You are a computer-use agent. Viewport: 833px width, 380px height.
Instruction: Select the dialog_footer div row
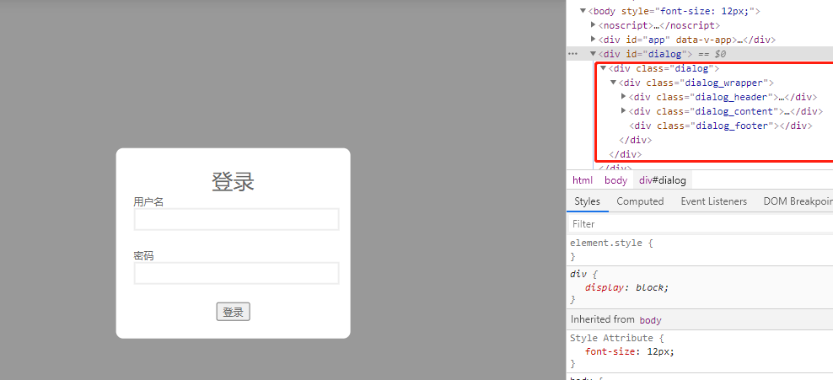pos(720,126)
